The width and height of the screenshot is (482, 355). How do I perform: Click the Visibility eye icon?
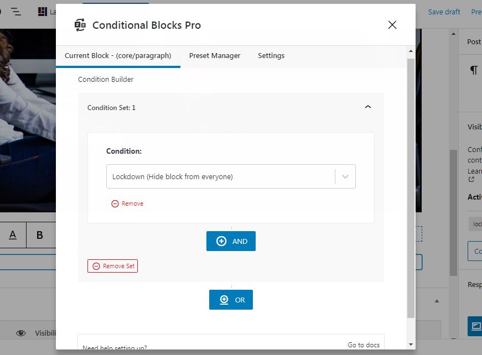pyautogui.click(x=21, y=333)
